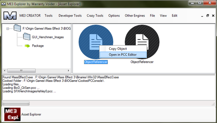Click the root BIOGame folder icon
217x123 pixels.
point(17,28)
